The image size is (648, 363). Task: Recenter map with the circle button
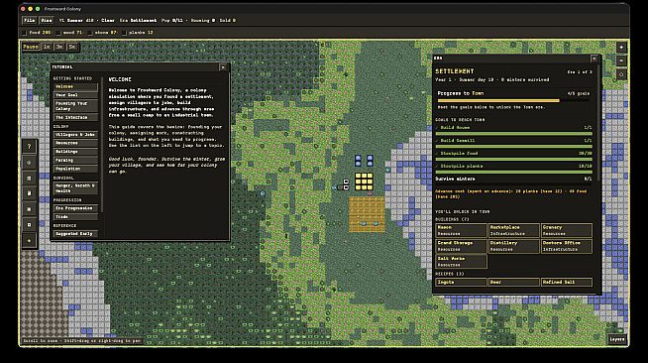(621, 74)
